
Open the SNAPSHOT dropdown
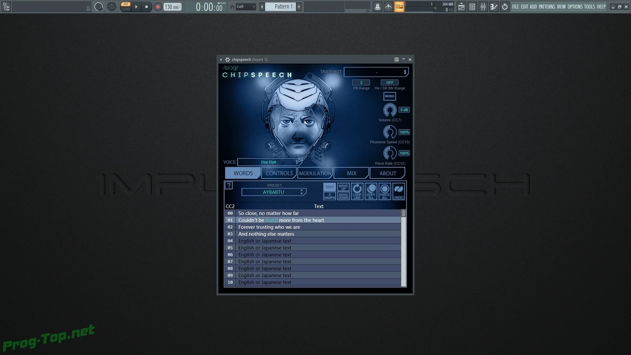pyautogui.click(x=376, y=72)
